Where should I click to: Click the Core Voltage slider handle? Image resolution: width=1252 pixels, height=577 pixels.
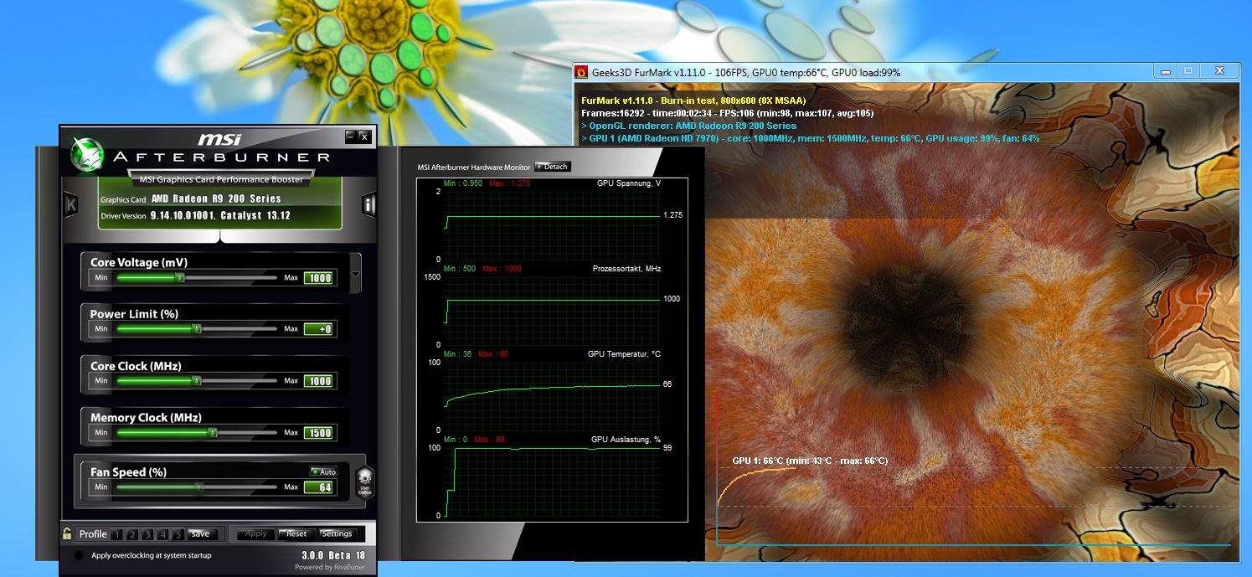pos(179,277)
